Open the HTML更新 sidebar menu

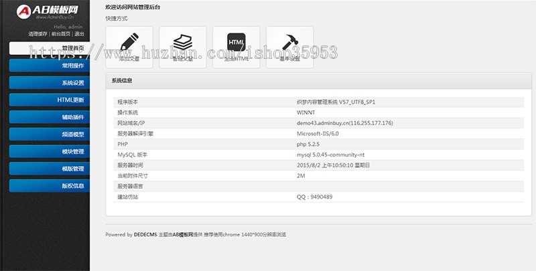[x=50, y=100]
